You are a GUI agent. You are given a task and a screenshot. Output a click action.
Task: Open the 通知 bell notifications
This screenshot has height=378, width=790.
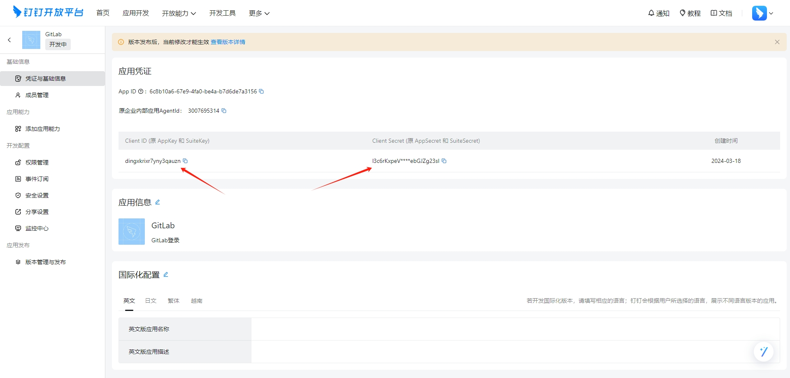point(659,13)
